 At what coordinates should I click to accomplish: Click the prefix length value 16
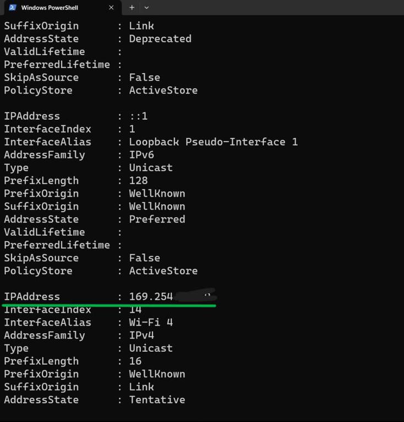135,361
